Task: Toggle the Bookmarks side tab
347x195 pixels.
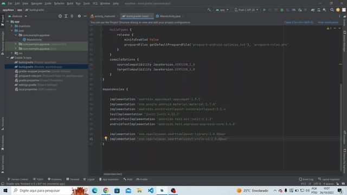Action: [2, 143]
